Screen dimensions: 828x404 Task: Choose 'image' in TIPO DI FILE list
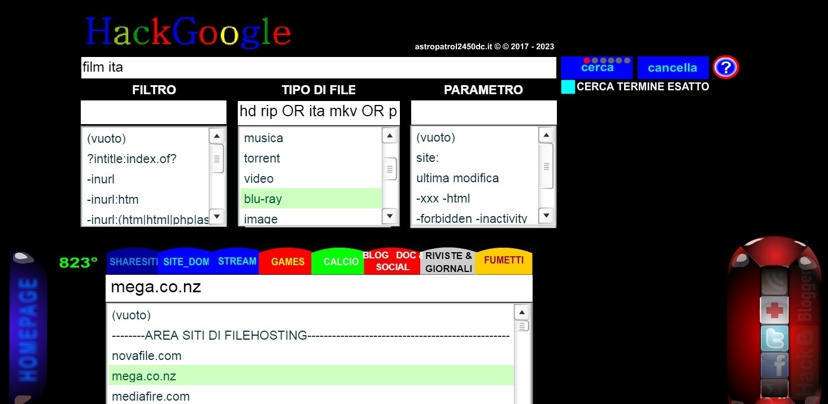pos(311,217)
